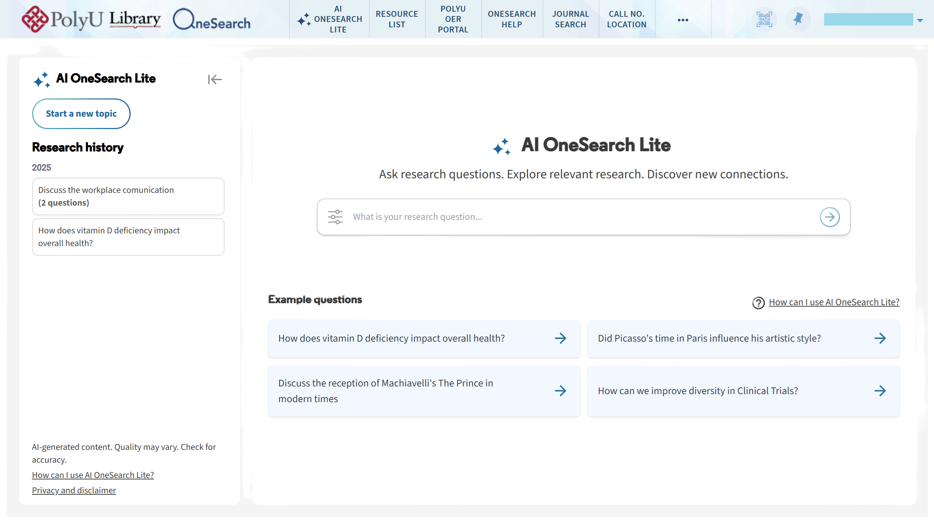Open Privacy and disclaimer link

pos(74,490)
